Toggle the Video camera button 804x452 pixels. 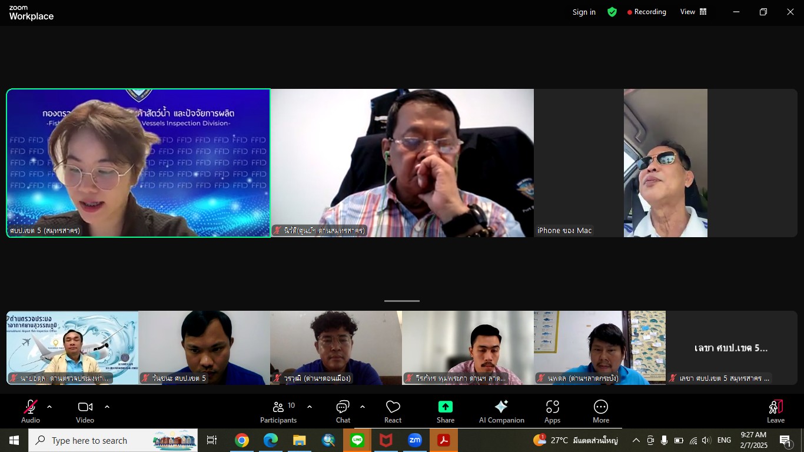pyautogui.click(x=85, y=411)
